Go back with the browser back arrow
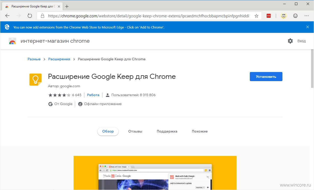 [x=7, y=16]
